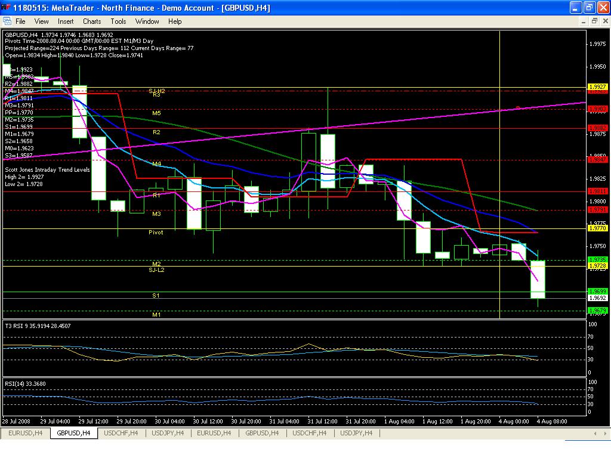Switch to the first EURUSD,H4 tab
Image resolution: width=611 pixels, height=458 pixels.
26,433
